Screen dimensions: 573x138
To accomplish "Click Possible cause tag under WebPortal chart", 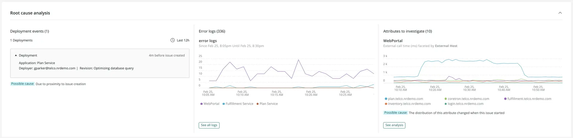I will click(x=395, y=113).
